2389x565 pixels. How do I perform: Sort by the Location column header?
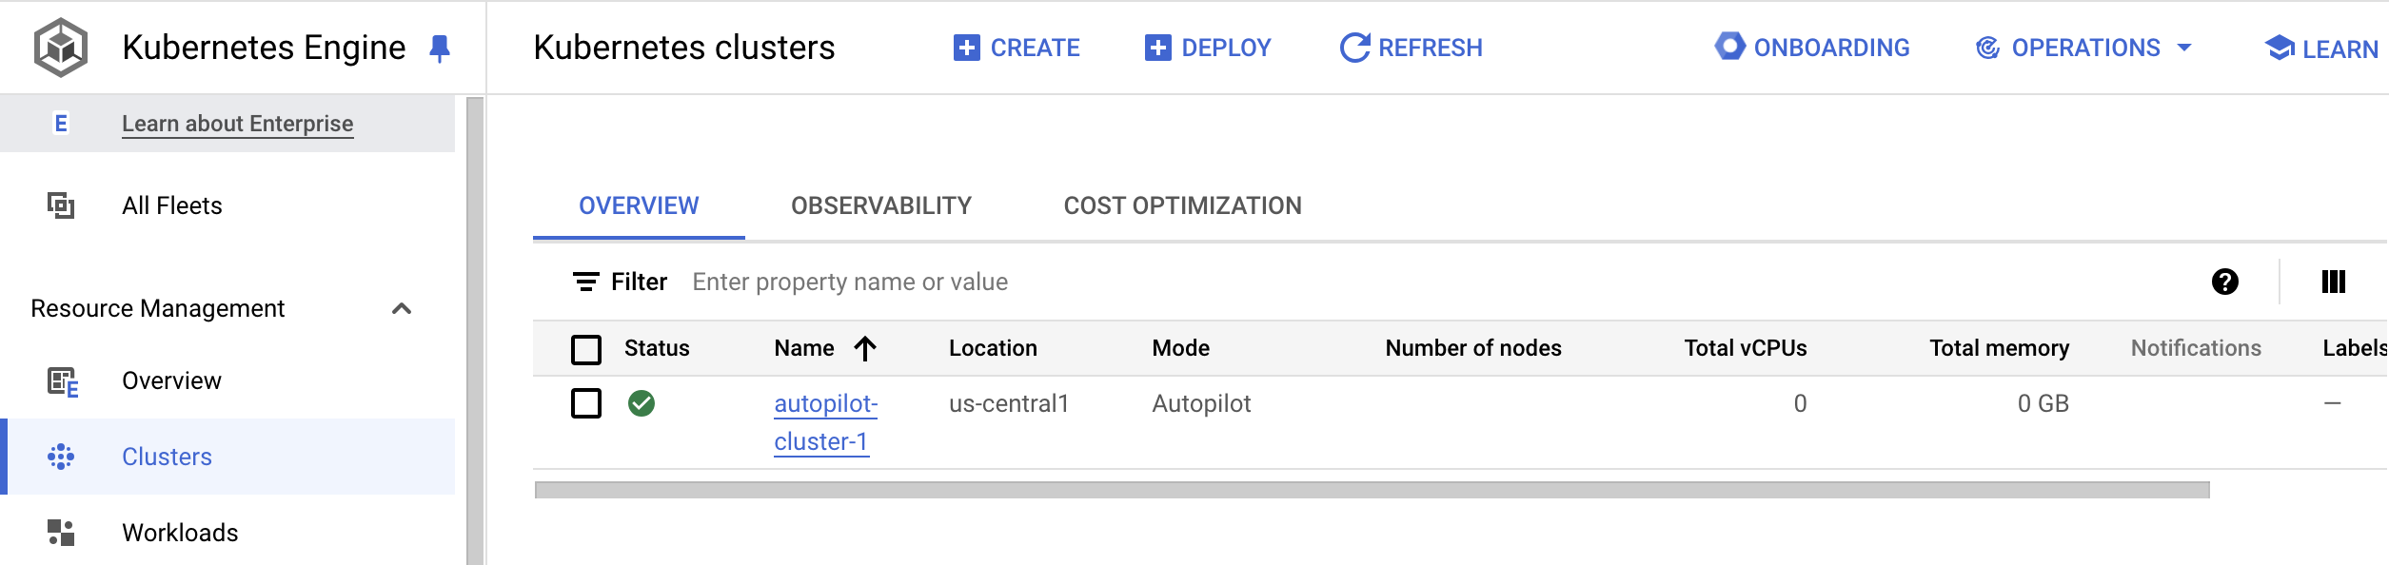[993, 348]
